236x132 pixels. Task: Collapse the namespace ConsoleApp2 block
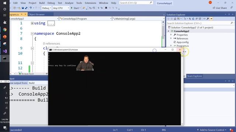32,34
